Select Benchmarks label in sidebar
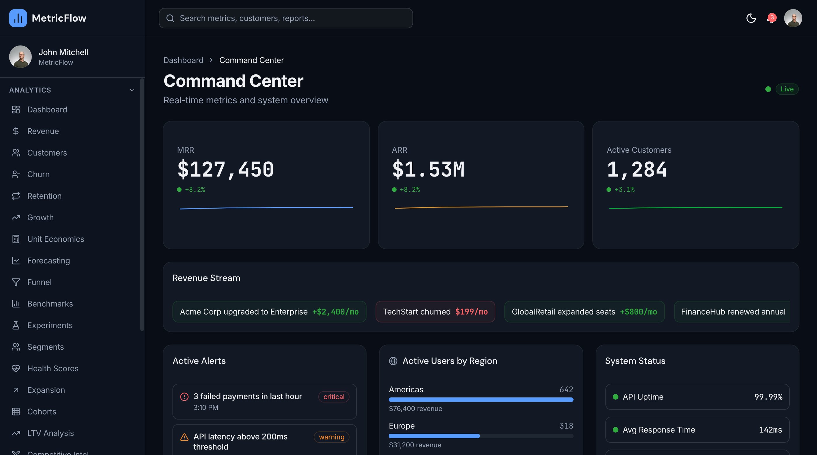The width and height of the screenshot is (817, 455). 50,304
